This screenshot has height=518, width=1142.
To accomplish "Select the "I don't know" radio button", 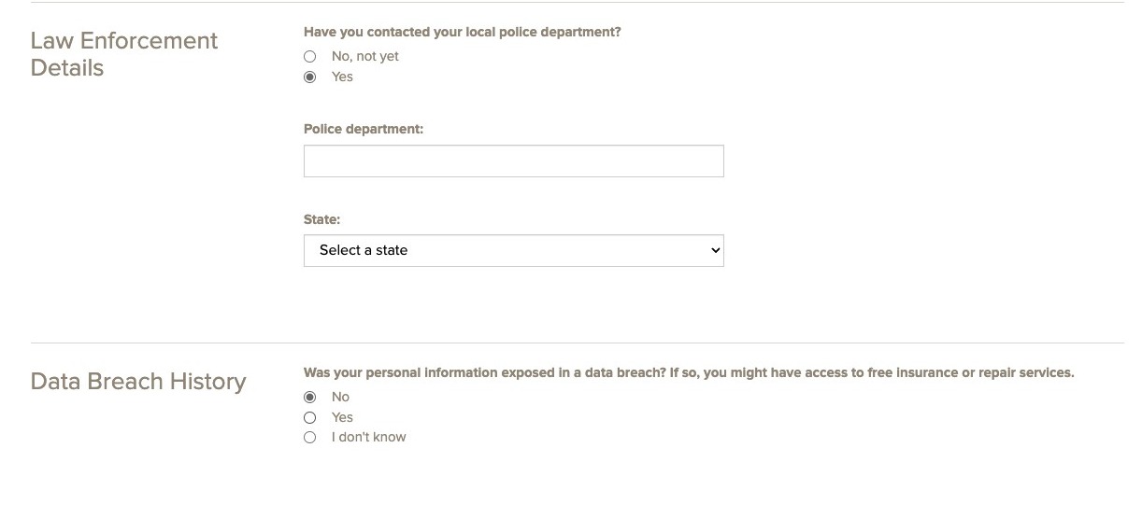I will [310, 438].
